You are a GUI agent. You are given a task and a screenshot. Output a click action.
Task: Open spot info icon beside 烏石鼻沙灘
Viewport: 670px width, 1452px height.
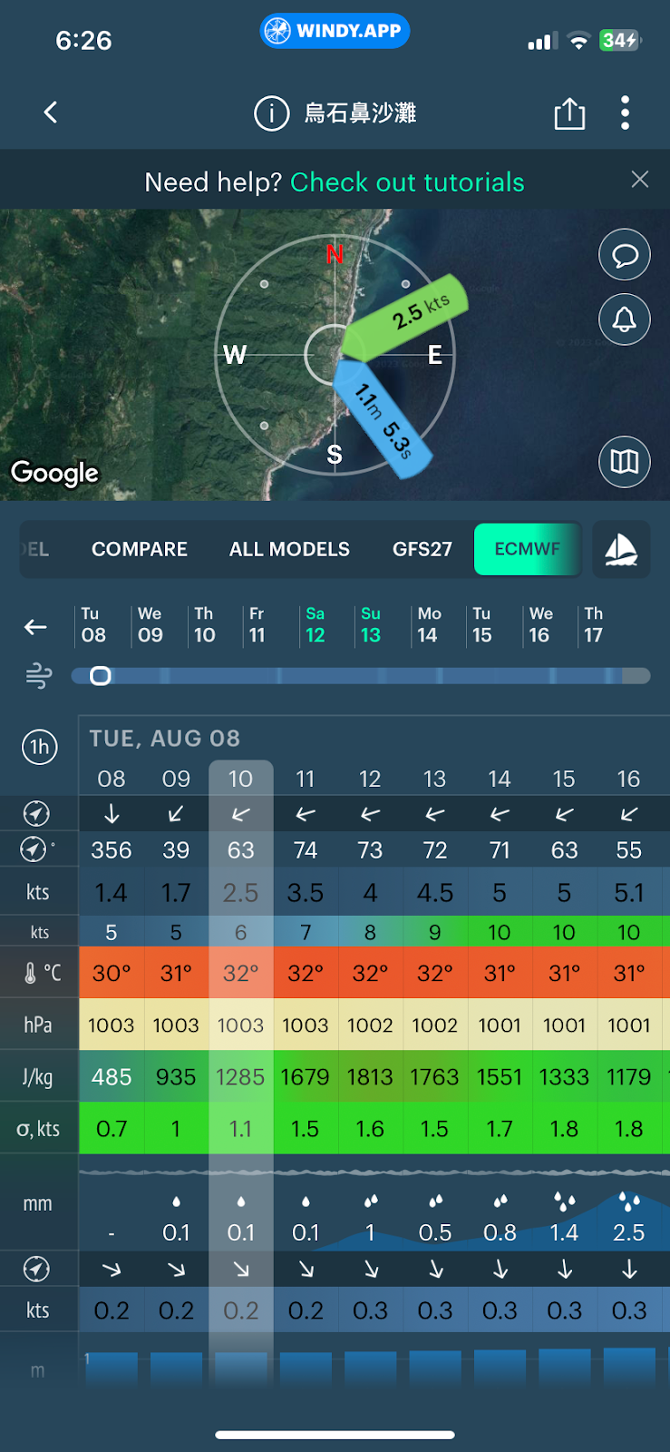271,113
